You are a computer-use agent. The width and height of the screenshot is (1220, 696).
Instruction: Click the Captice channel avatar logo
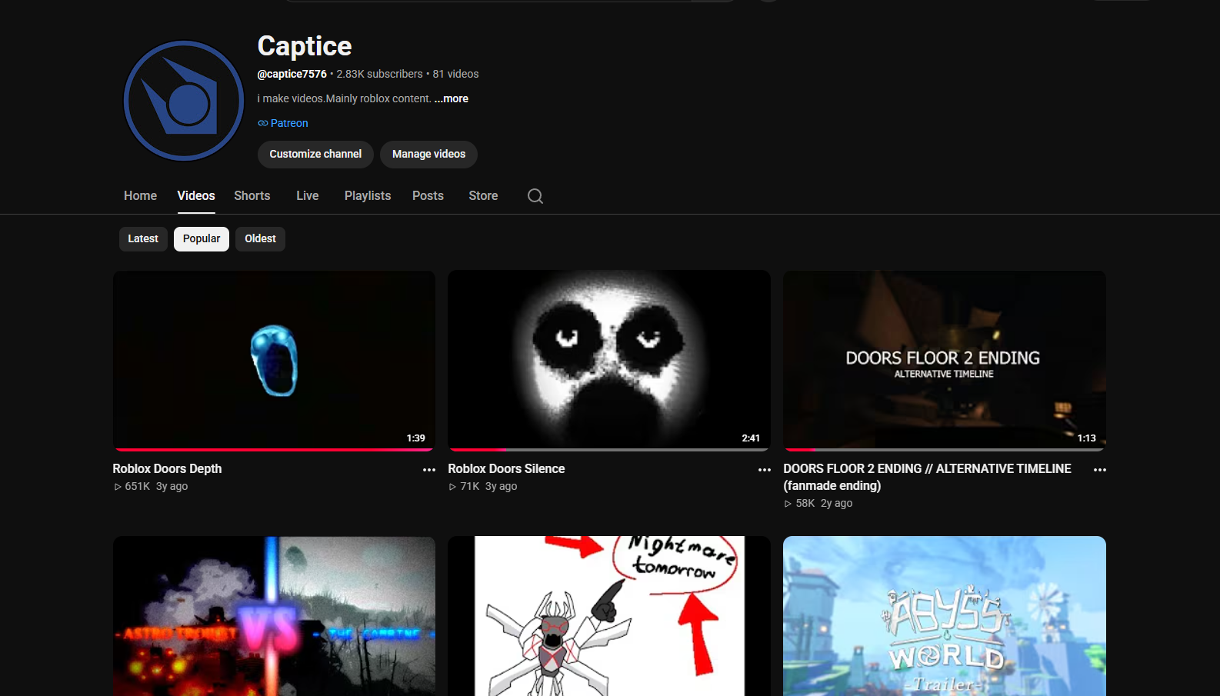184,101
